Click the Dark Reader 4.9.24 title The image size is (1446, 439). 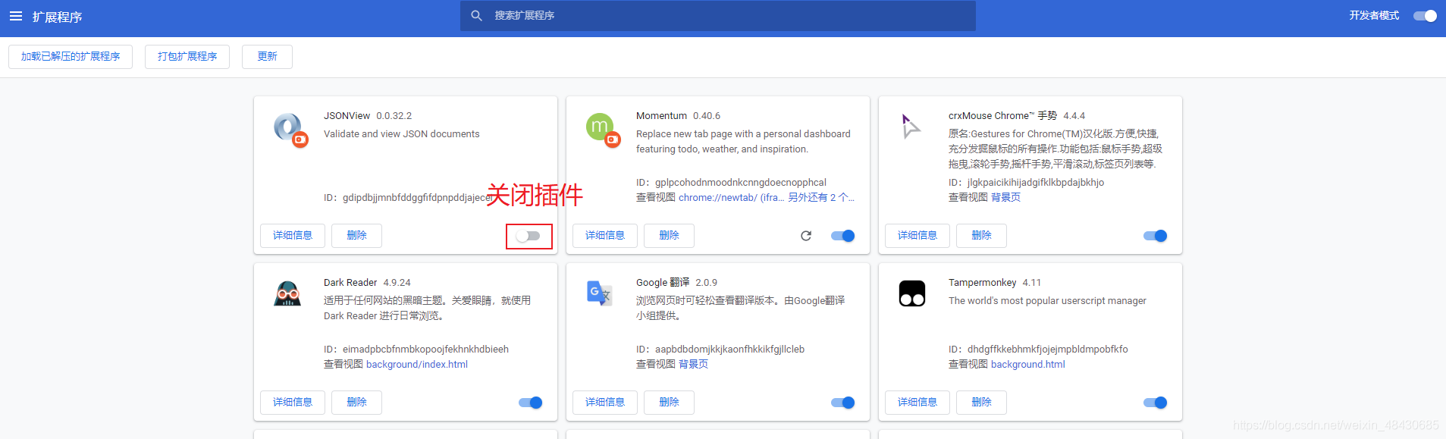coord(367,283)
